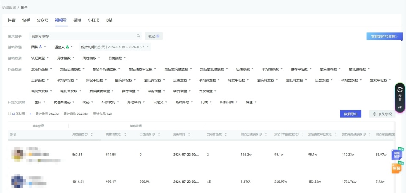This screenshot has height=193, width=406.
Task: Open 预估播放增量 filter dropdown
Action: tap(102, 91)
